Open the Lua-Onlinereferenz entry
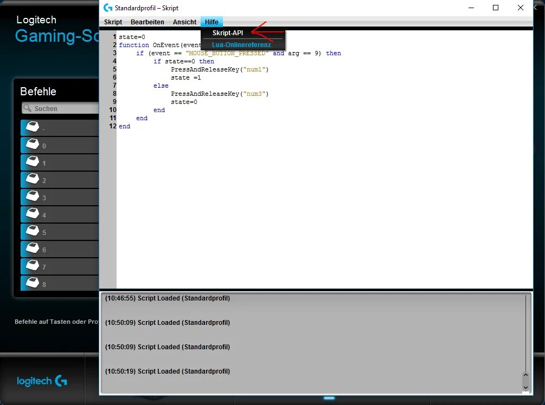545x405 pixels. click(x=241, y=45)
